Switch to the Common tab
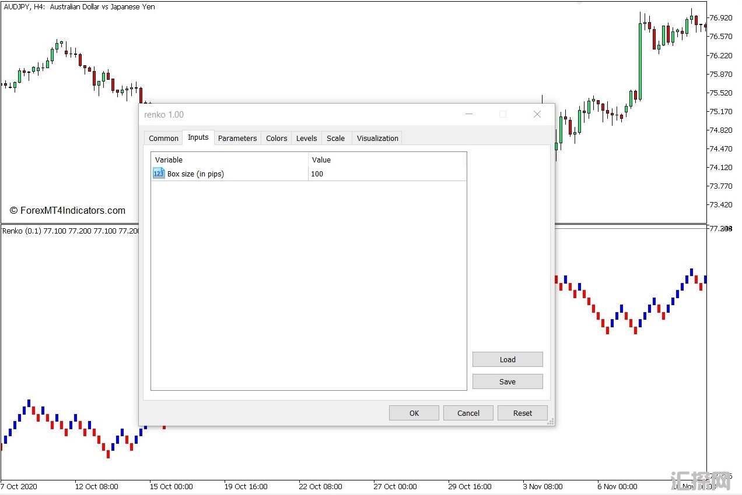The height and width of the screenshot is (495, 742). click(163, 138)
